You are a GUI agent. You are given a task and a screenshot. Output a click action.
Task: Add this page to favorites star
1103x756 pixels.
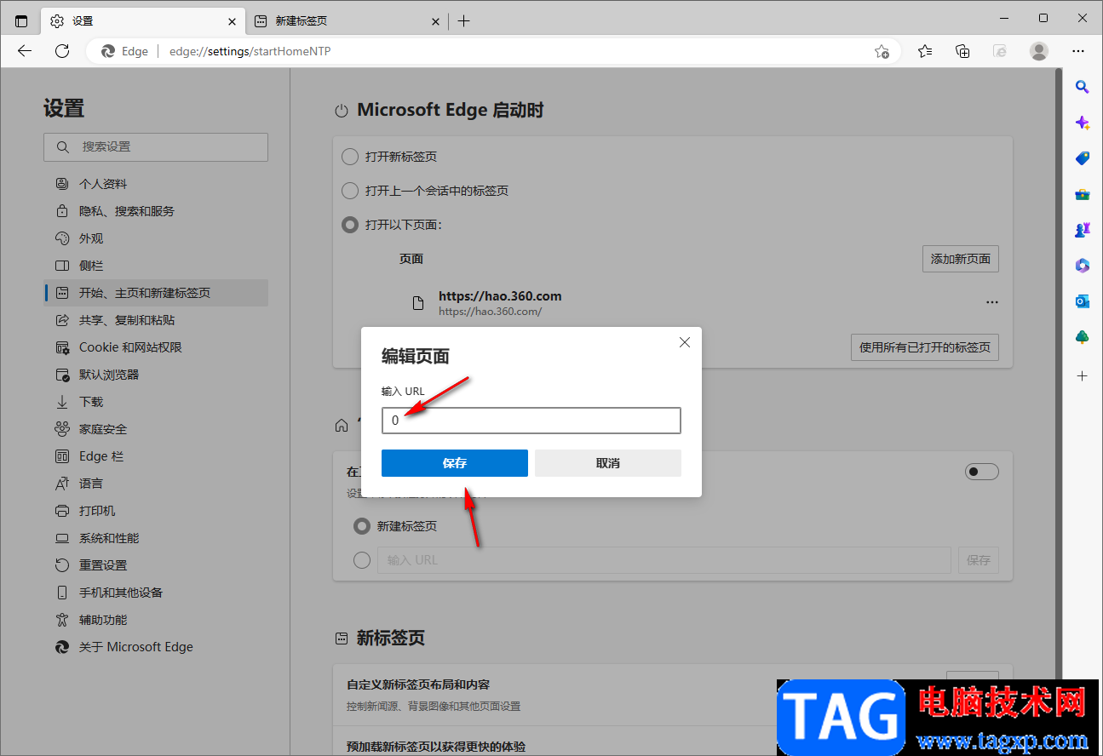(x=882, y=51)
